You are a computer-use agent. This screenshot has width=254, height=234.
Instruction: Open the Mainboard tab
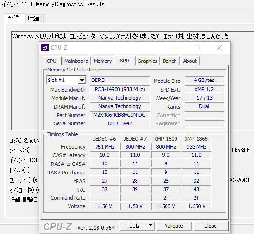pyautogui.click(x=76, y=61)
